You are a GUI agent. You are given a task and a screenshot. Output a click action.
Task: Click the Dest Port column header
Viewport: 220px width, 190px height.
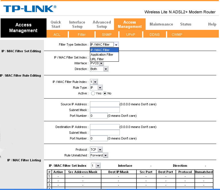(166, 172)
